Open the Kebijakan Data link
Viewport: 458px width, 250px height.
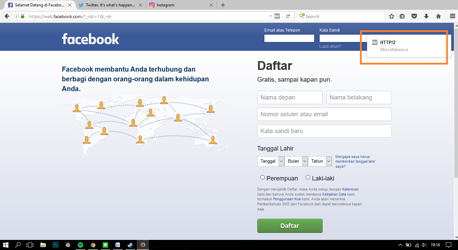click(334, 194)
